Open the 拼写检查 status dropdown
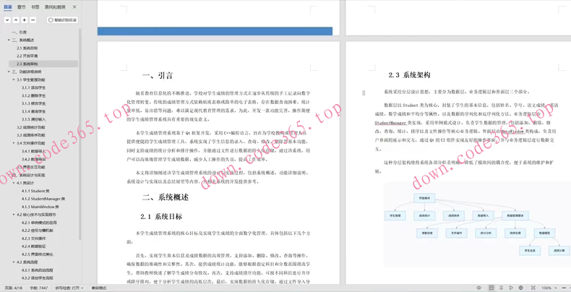Screen dimensions: 571x292 (x=69, y=288)
